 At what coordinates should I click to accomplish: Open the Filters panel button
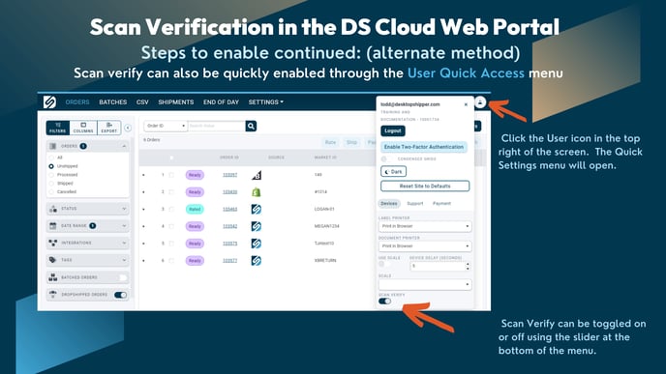coord(58,128)
